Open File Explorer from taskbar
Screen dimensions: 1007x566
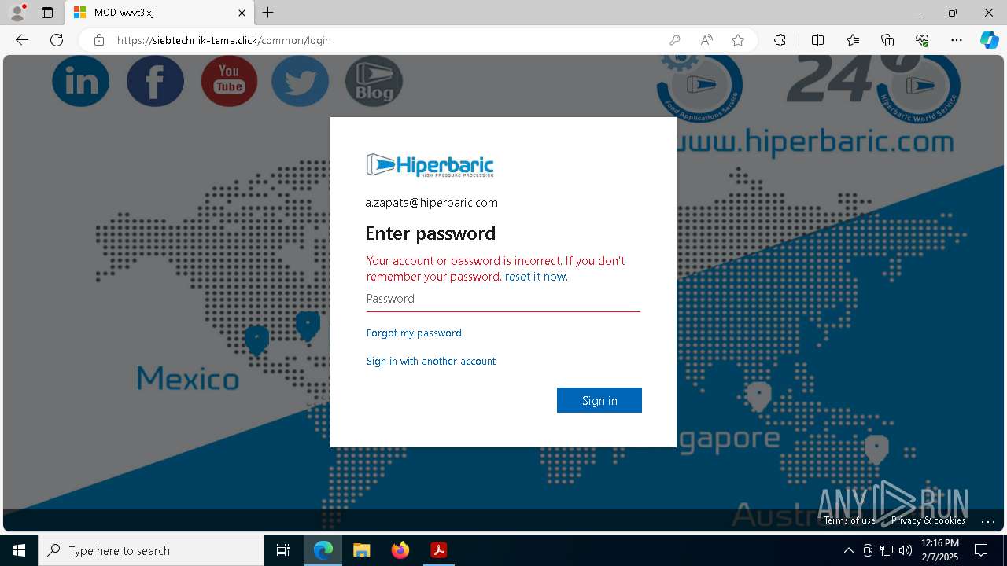point(361,550)
